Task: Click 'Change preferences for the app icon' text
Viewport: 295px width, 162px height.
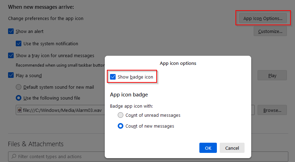Action: (x=46, y=19)
